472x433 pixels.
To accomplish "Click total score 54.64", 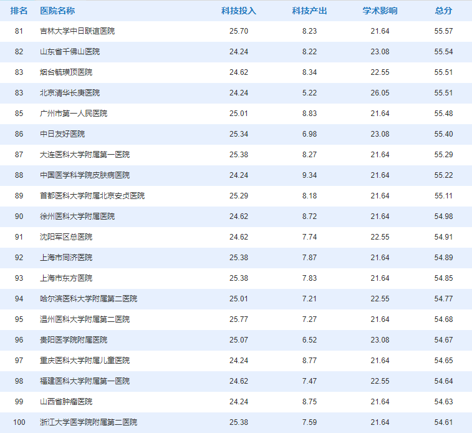I will pyautogui.click(x=443, y=381).
